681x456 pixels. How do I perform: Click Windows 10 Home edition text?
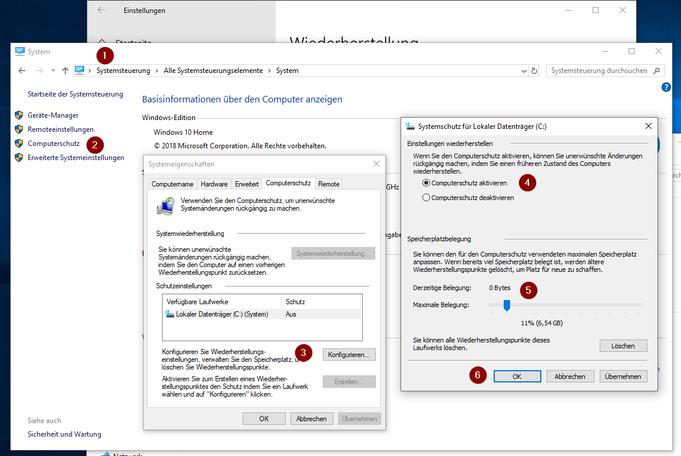(183, 132)
